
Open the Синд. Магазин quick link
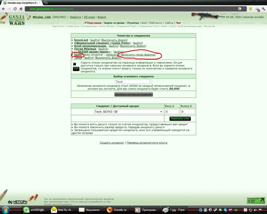tap(107, 26)
